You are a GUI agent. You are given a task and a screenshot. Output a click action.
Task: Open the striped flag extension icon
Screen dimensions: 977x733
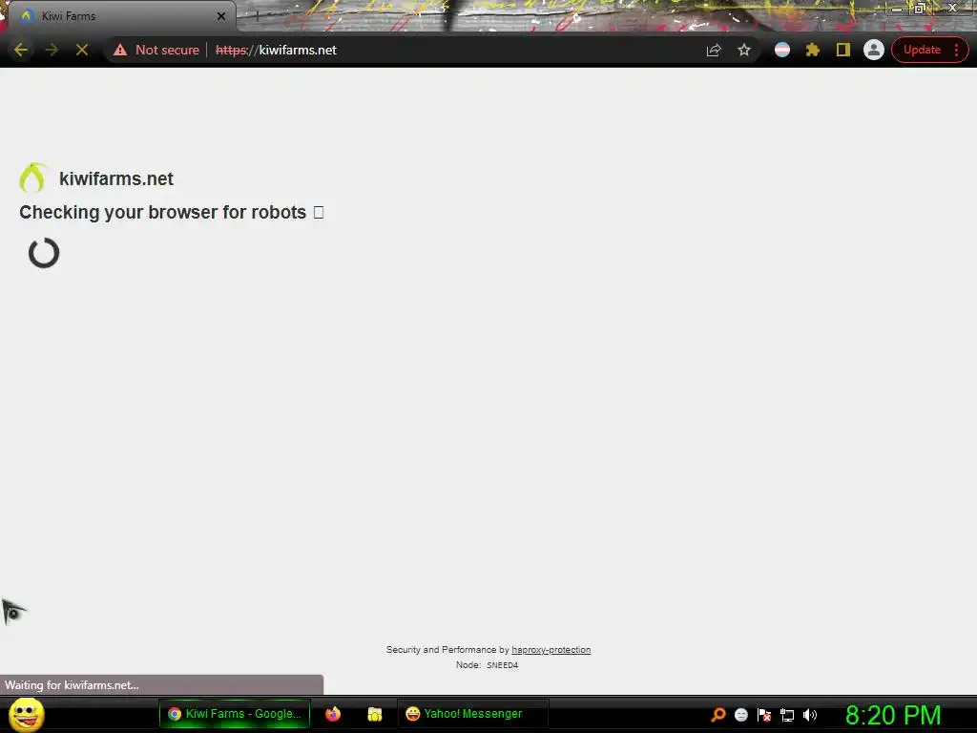click(782, 50)
